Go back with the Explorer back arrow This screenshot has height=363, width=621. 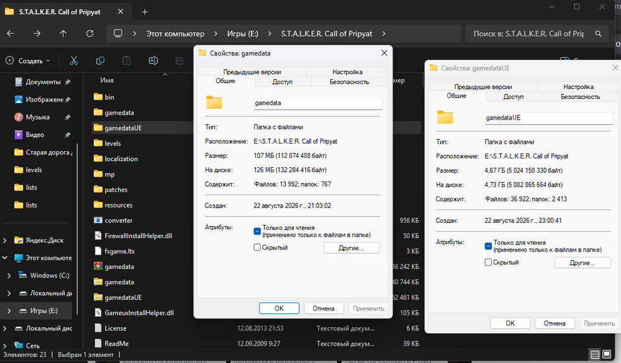click(x=11, y=33)
